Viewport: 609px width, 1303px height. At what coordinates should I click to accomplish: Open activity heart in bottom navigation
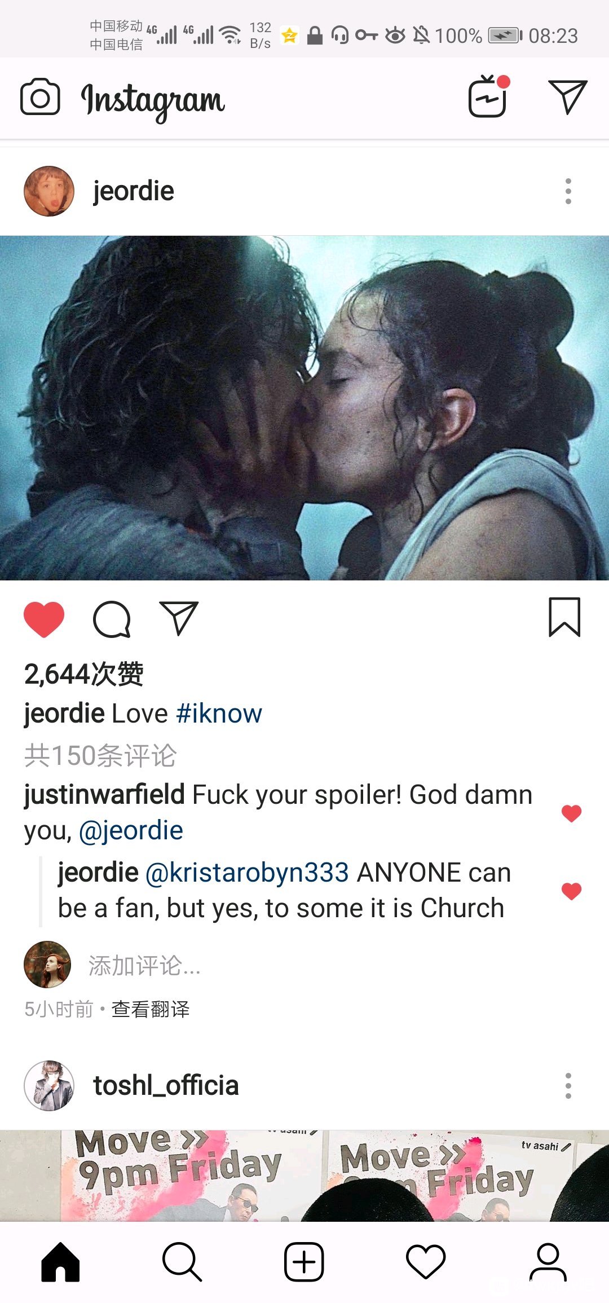426,1261
